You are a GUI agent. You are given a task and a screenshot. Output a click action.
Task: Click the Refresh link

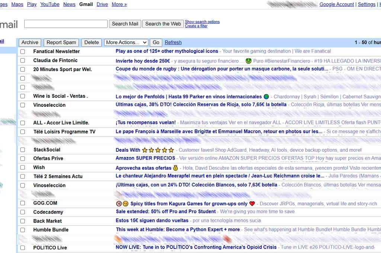click(173, 42)
